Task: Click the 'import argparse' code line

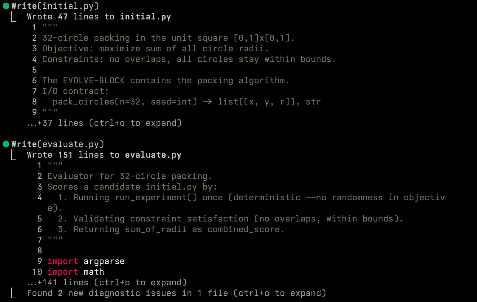Action: pos(86,261)
